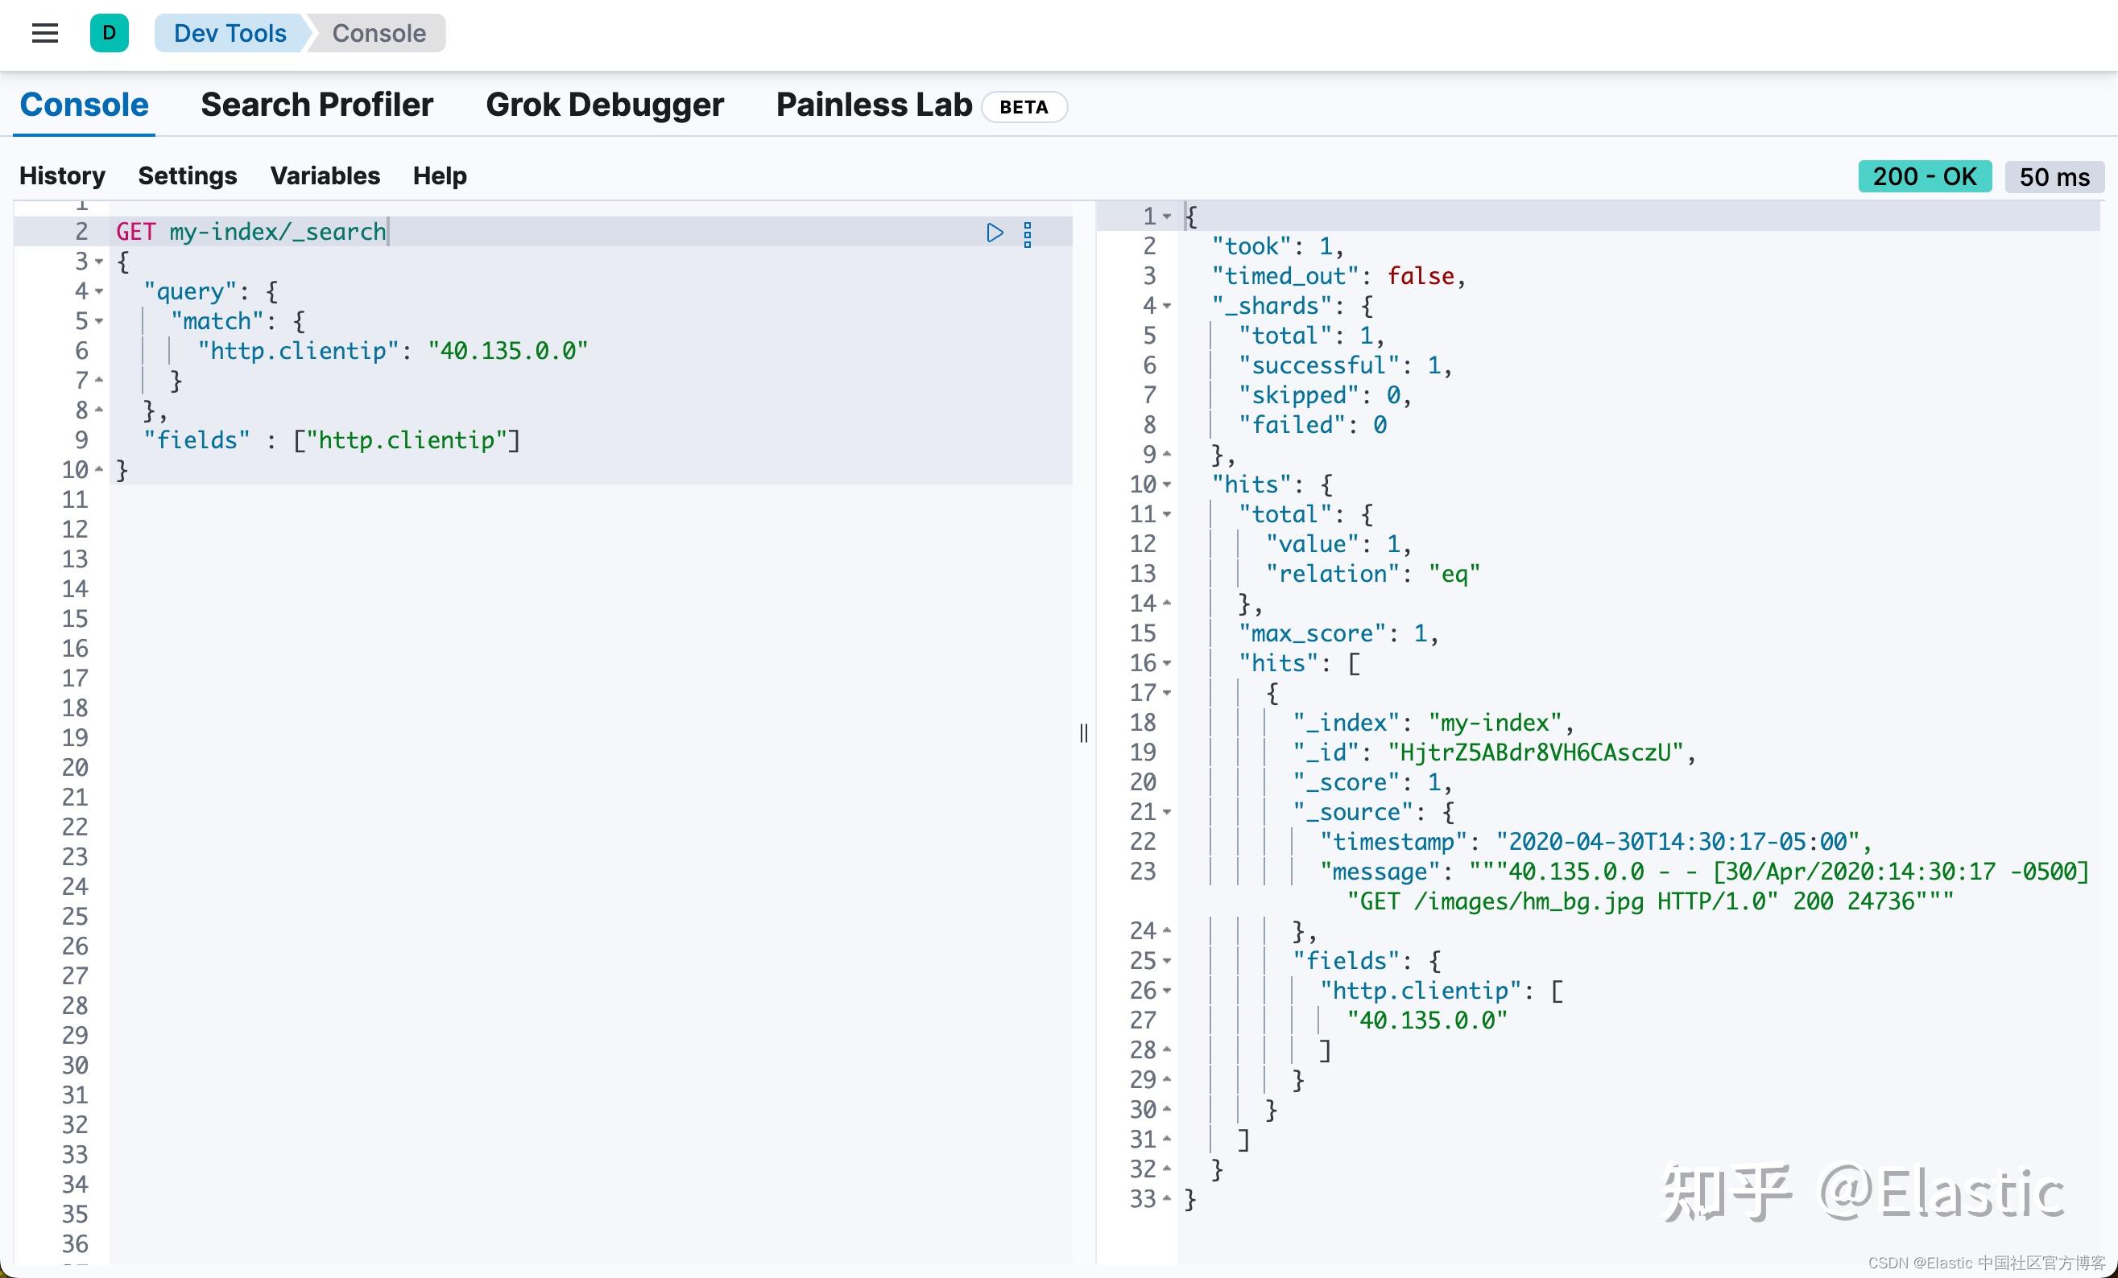Open the History panel
The height and width of the screenshot is (1278, 2118).
point(61,176)
